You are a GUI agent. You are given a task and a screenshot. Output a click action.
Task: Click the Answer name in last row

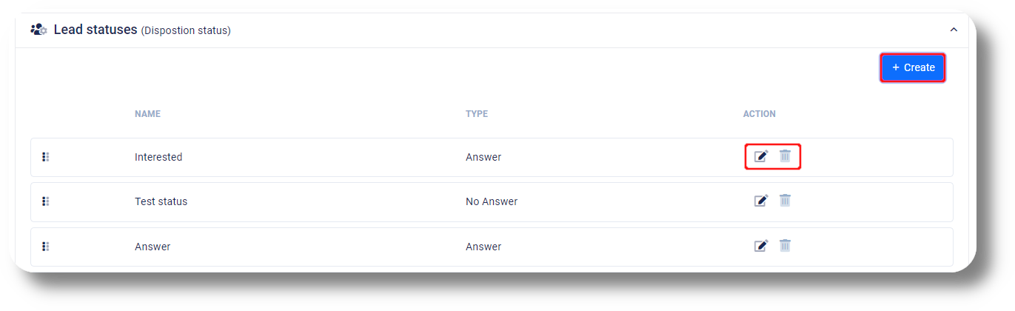click(x=153, y=247)
